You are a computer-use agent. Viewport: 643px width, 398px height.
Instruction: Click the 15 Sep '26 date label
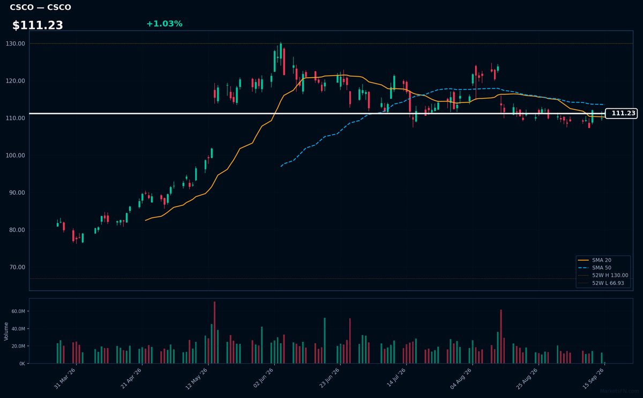(x=594, y=378)
